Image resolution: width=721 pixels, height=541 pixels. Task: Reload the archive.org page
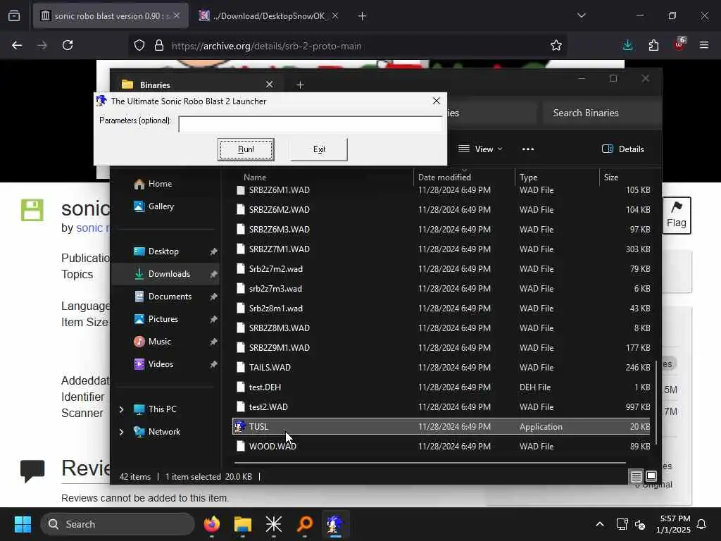tap(68, 45)
